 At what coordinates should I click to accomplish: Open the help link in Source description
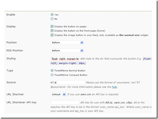[x=114, y=87]
